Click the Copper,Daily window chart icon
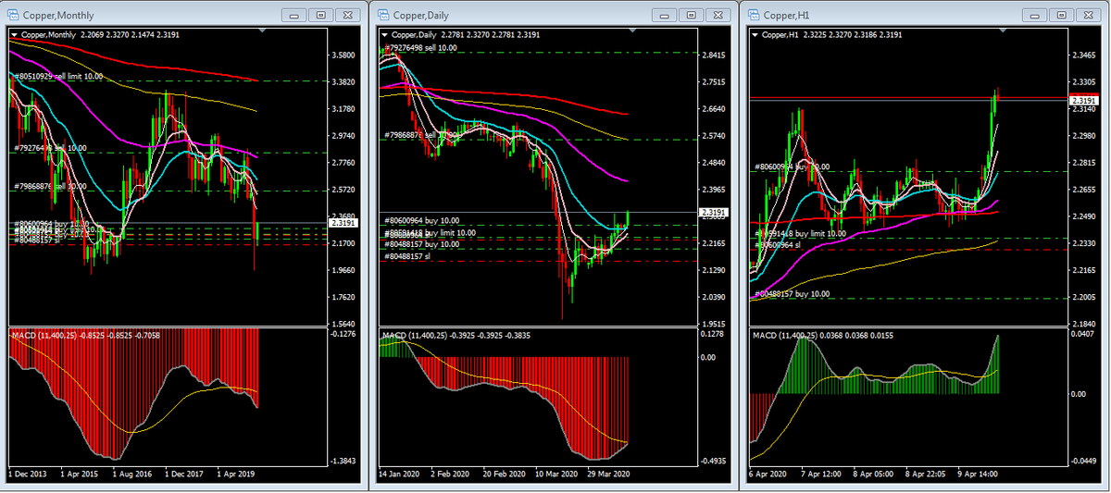Screen dimensions: 1111x493 (384, 15)
